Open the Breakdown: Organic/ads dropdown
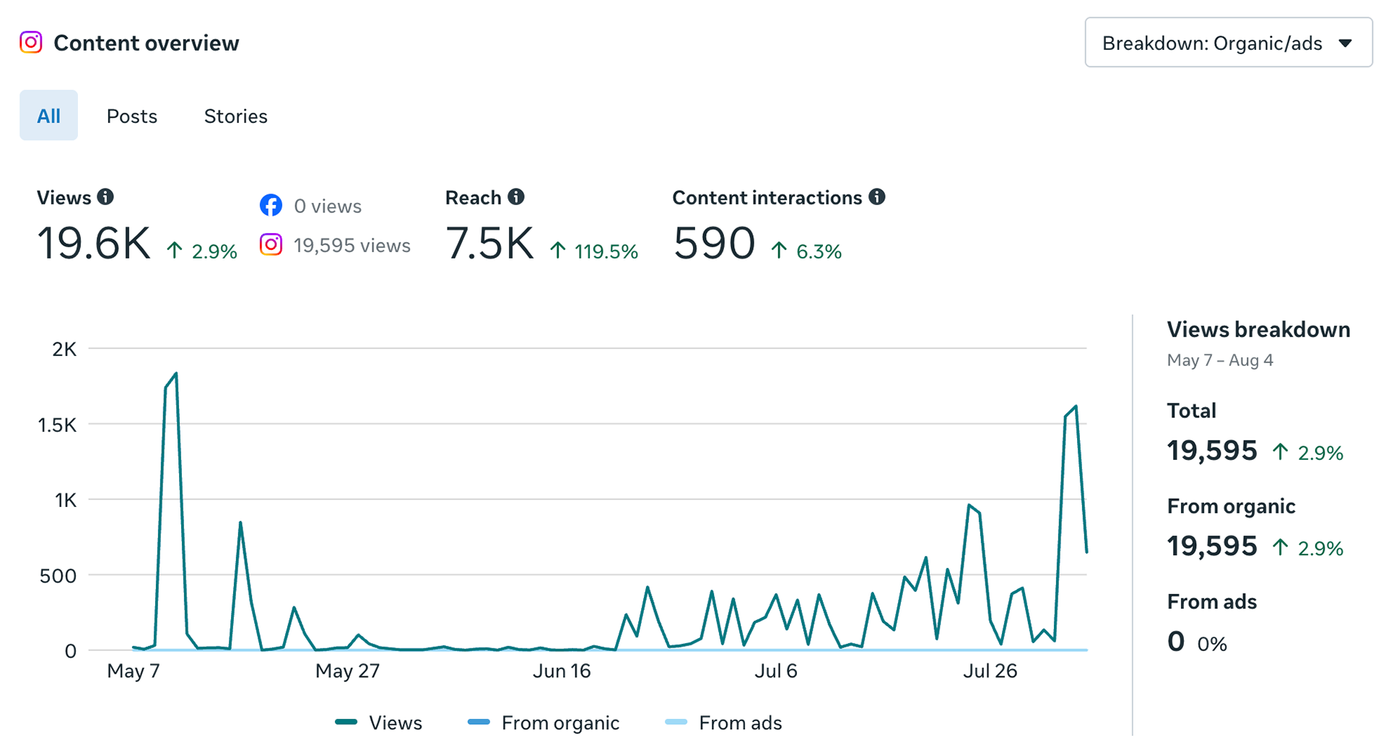Viewport: 1386px width, 740px height. click(1228, 43)
